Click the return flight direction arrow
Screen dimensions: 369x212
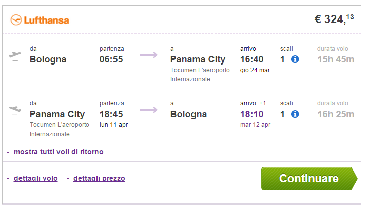coord(148,110)
